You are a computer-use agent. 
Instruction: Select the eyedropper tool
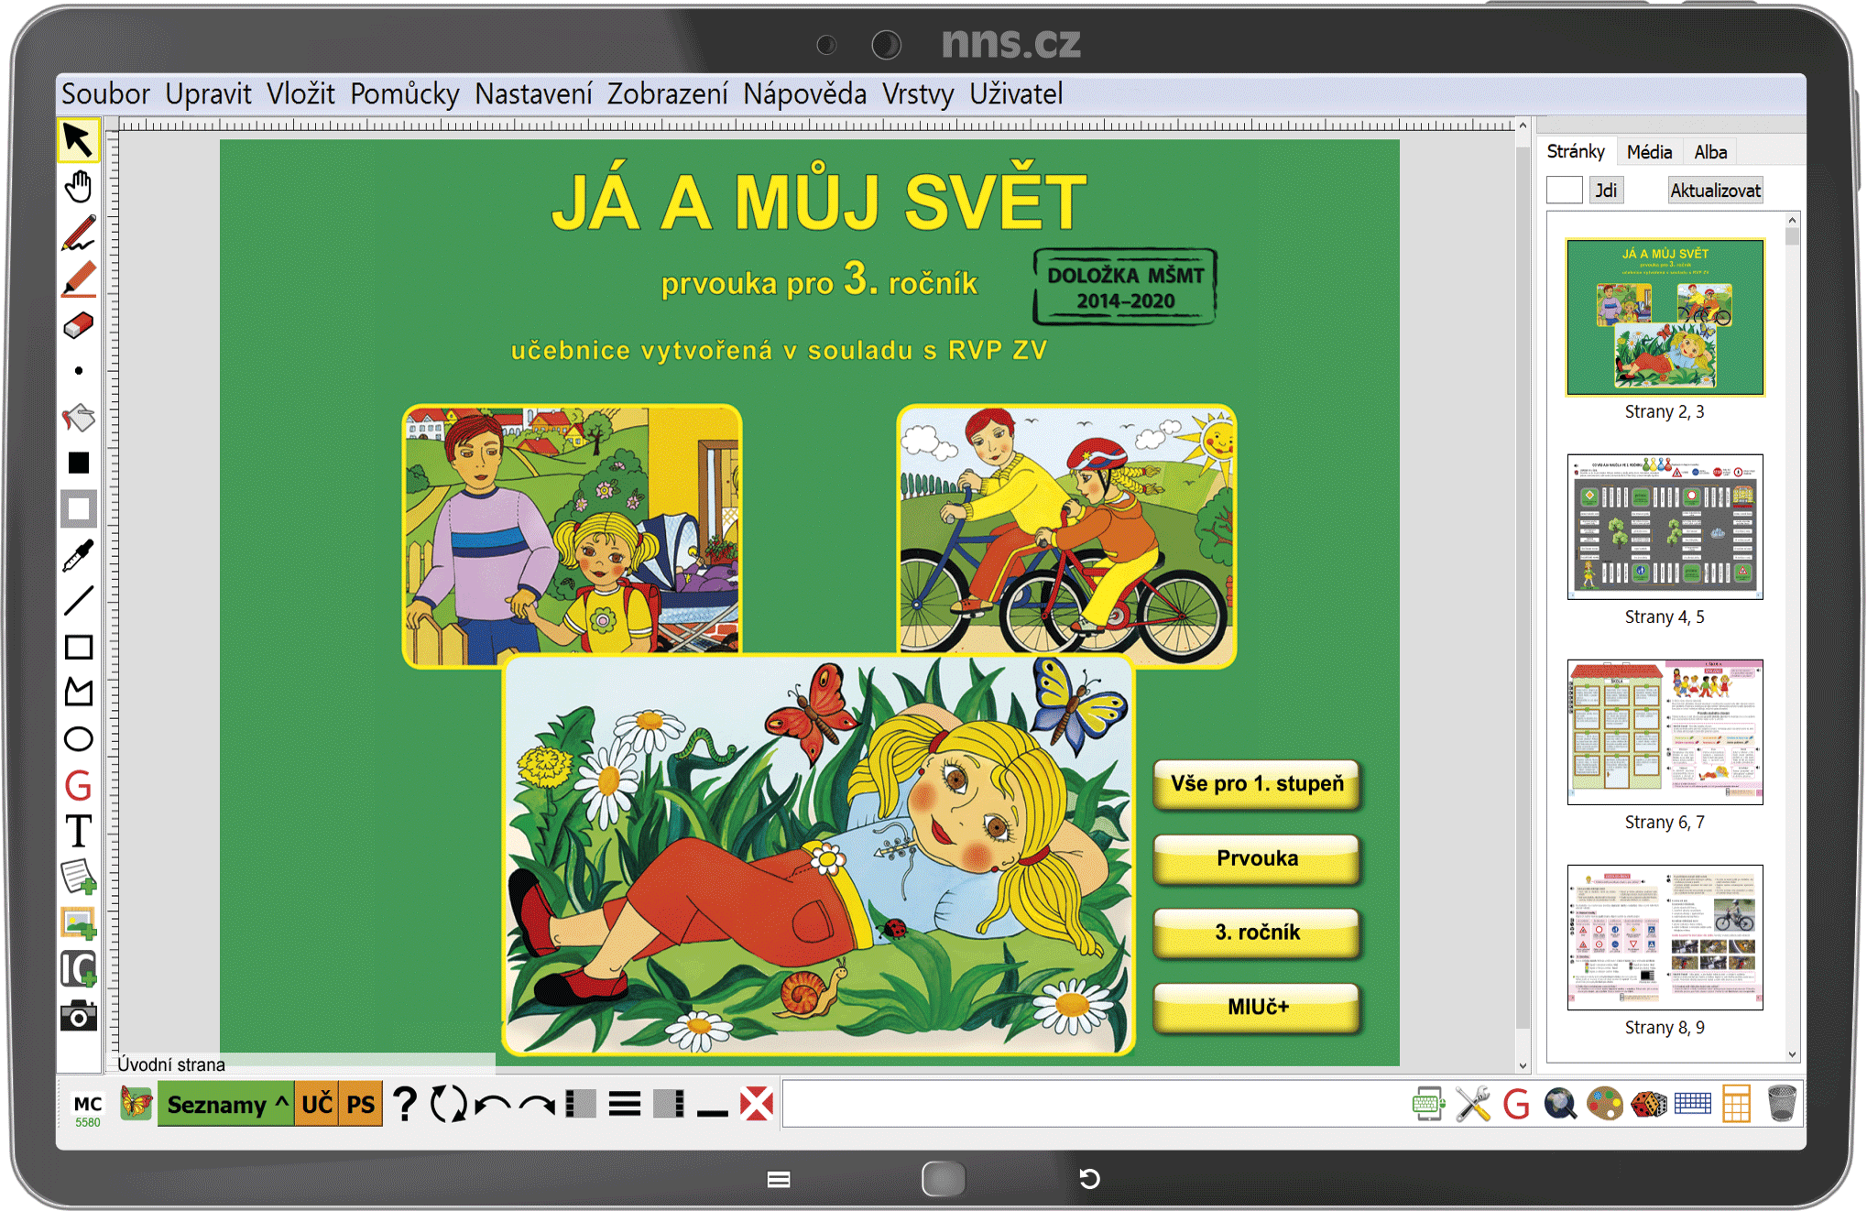pyautogui.click(x=78, y=555)
